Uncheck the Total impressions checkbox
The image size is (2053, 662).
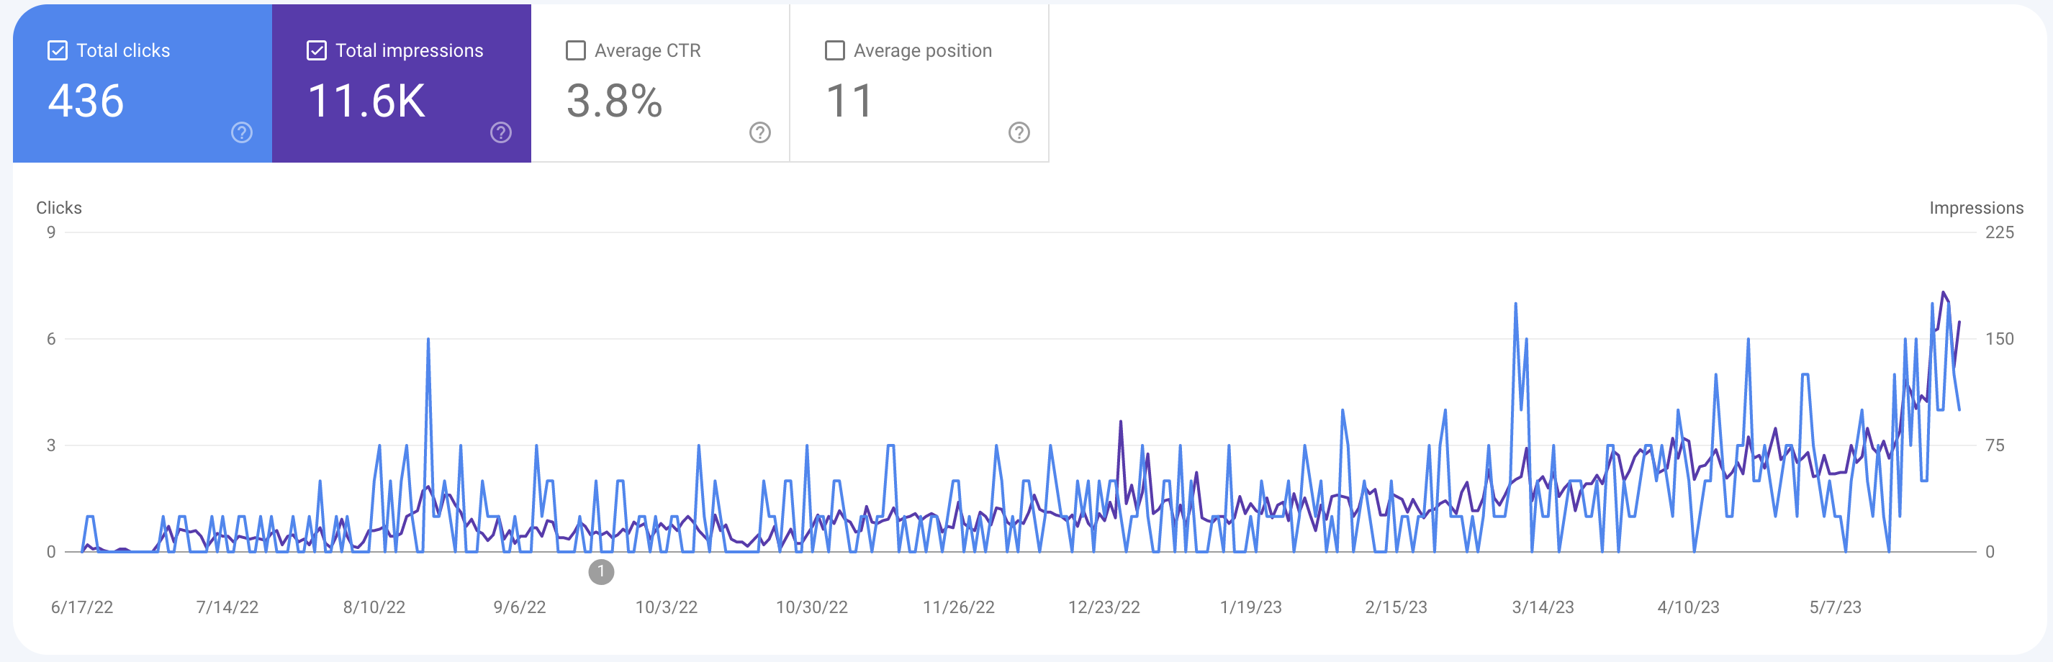coord(317,51)
